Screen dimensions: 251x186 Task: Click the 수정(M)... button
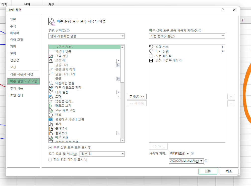click(158, 146)
